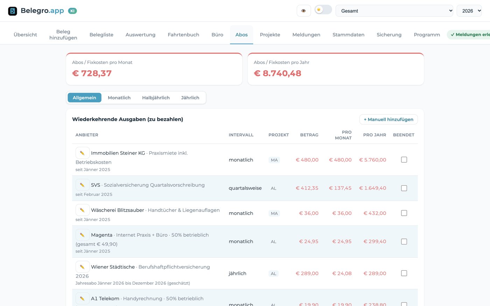Edit the Magenta subscription via pencil icon
Screen dimensions: 490x306
click(x=82, y=235)
